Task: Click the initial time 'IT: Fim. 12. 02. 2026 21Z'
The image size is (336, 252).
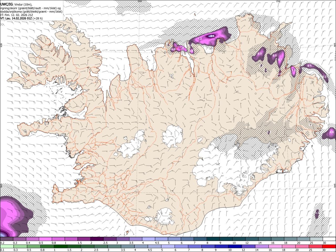Action: click(17, 15)
